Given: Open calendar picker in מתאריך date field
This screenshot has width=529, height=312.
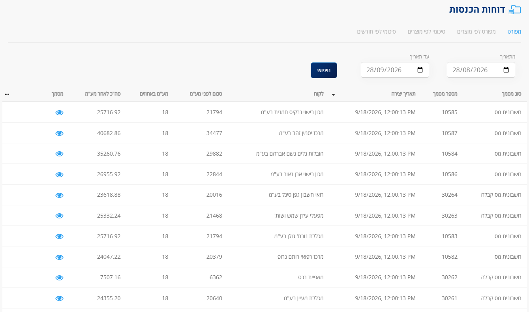Looking at the screenshot, I should click(506, 70).
